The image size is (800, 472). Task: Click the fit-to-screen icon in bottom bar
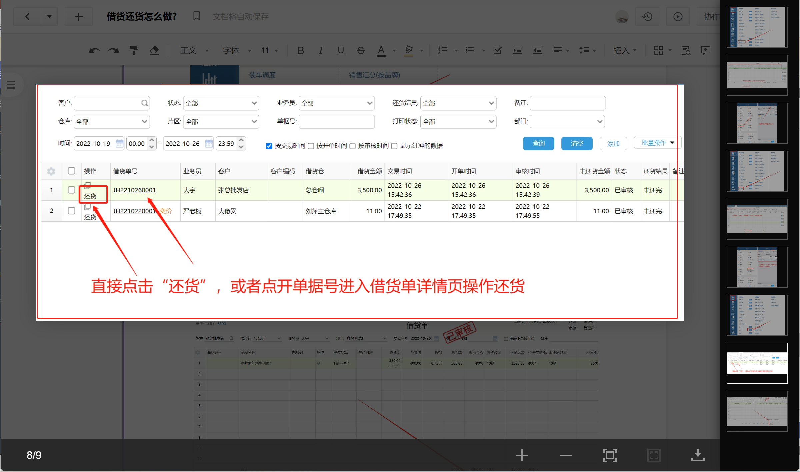(x=610, y=455)
